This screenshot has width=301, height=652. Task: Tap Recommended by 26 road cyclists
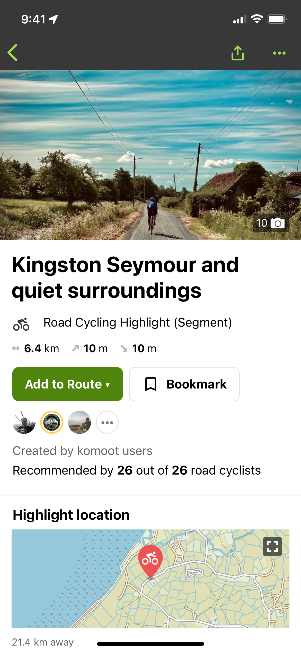click(136, 470)
